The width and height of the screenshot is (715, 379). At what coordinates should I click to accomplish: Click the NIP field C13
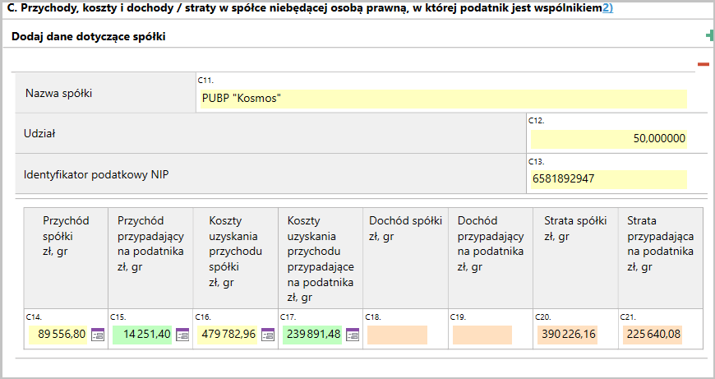607,178
